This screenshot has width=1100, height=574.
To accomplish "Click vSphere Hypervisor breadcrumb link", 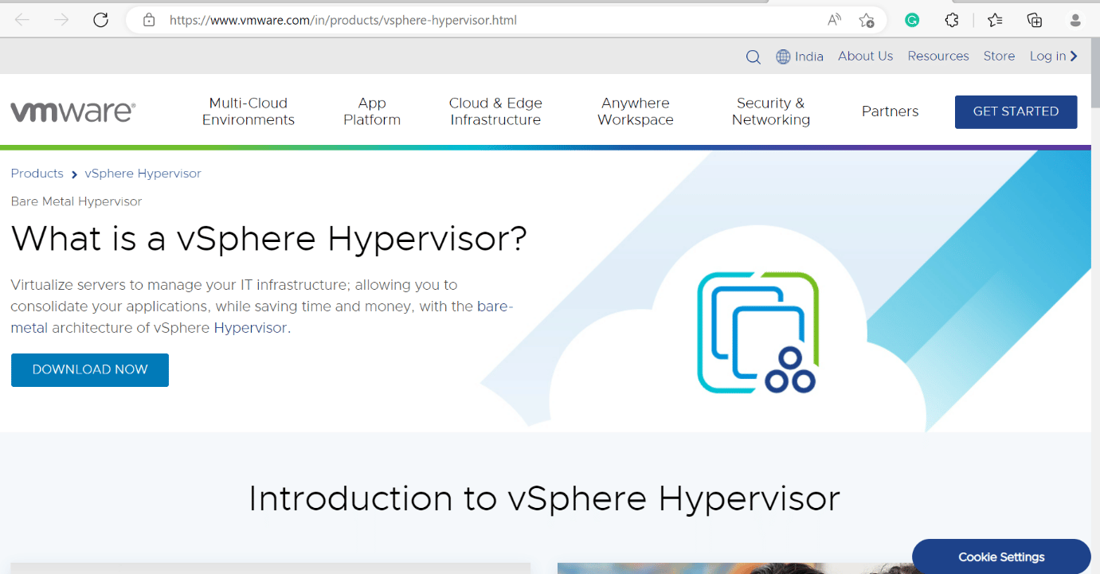I will [x=143, y=174].
